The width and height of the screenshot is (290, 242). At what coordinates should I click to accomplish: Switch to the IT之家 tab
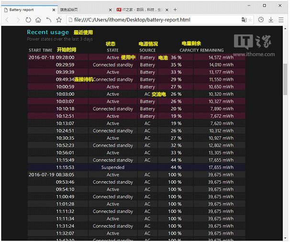click(139, 10)
